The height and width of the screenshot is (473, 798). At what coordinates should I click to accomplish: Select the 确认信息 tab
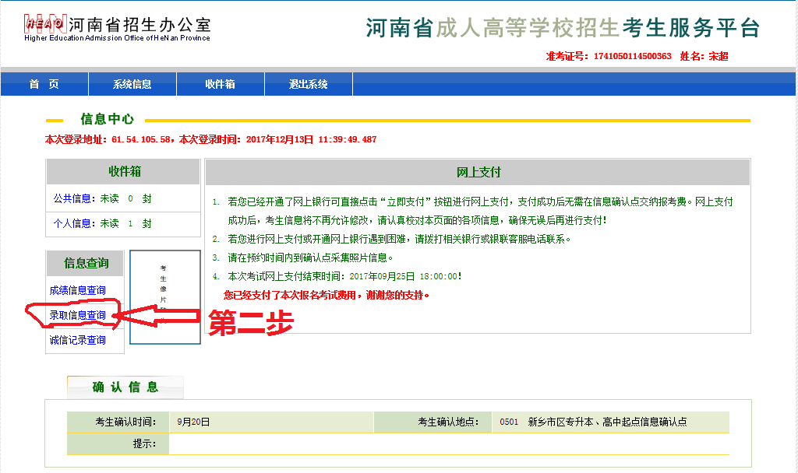[125, 387]
